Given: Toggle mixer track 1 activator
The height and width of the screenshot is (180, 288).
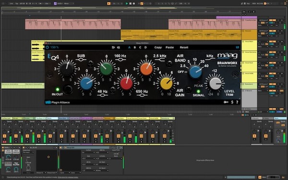Looking at the screenshot, I should [x=5, y=136].
